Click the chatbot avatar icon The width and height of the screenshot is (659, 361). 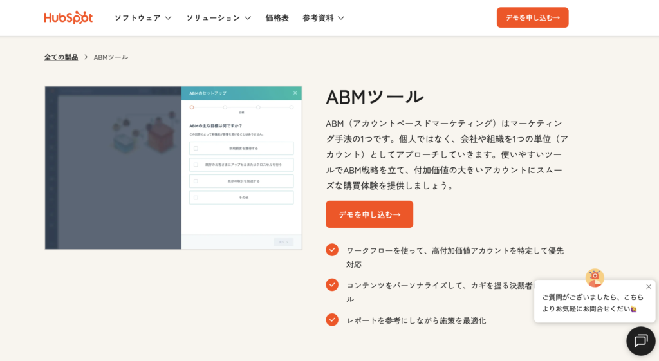tap(595, 278)
